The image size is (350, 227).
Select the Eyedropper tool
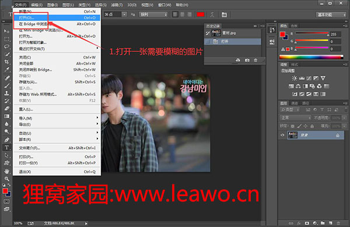6,70
